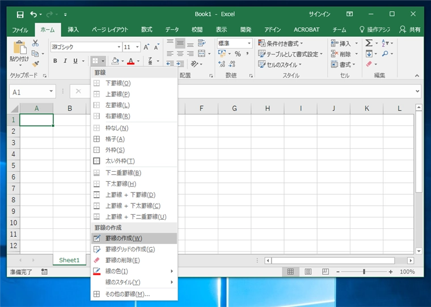
Task: Select 罫線の作成(W) menu item
Action: 134,238
